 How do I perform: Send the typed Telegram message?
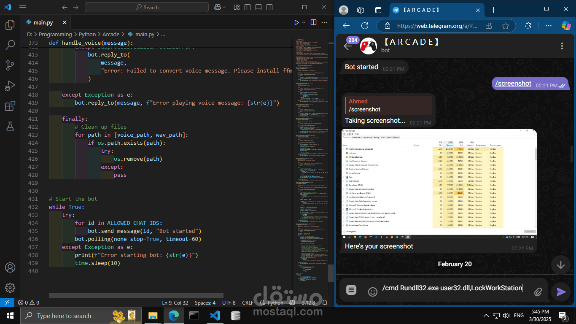click(561, 292)
